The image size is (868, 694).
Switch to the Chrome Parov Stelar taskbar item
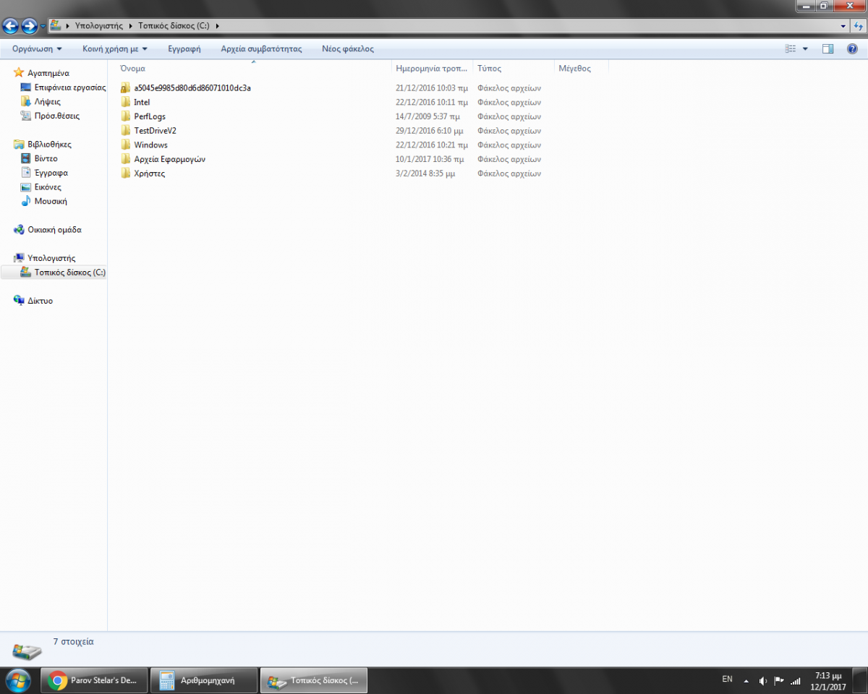coord(94,680)
